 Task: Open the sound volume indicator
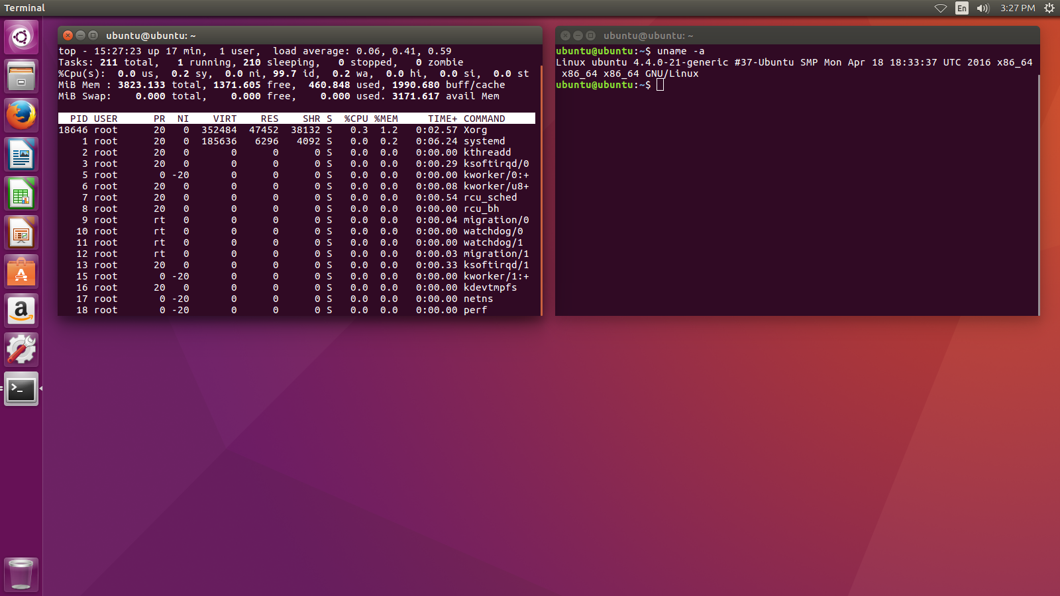983,8
